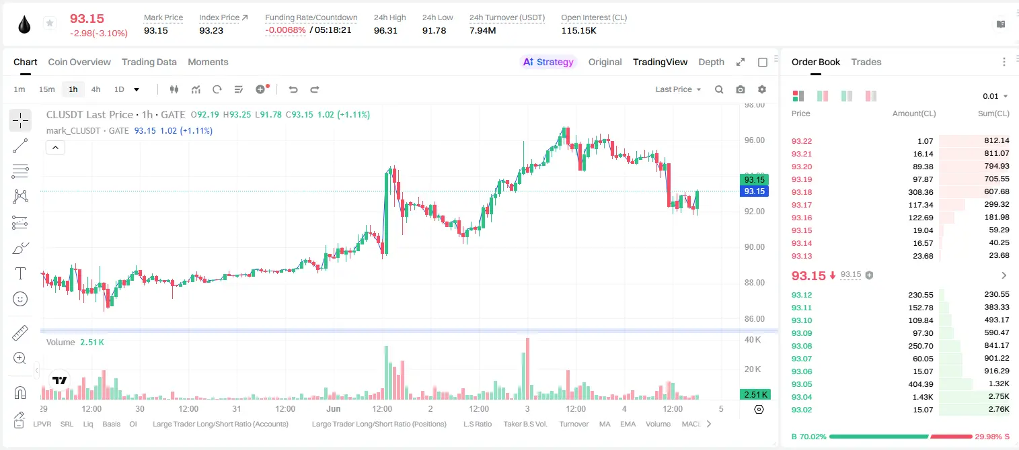
Task: Select the 4h timeframe interval
Action: (96, 89)
